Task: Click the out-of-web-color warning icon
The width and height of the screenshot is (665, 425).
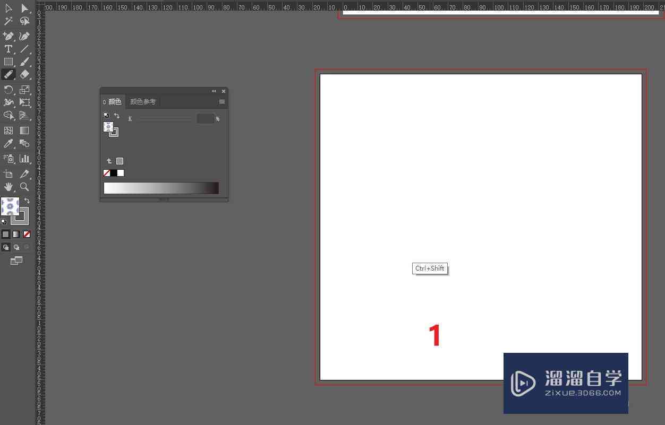Action: pos(109,161)
